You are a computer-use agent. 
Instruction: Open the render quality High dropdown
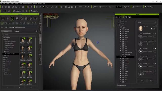[x=83, y=7]
